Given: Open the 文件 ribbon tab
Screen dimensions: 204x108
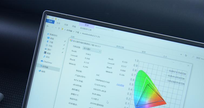Looking at the screenshot, I should (x=50, y=21).
